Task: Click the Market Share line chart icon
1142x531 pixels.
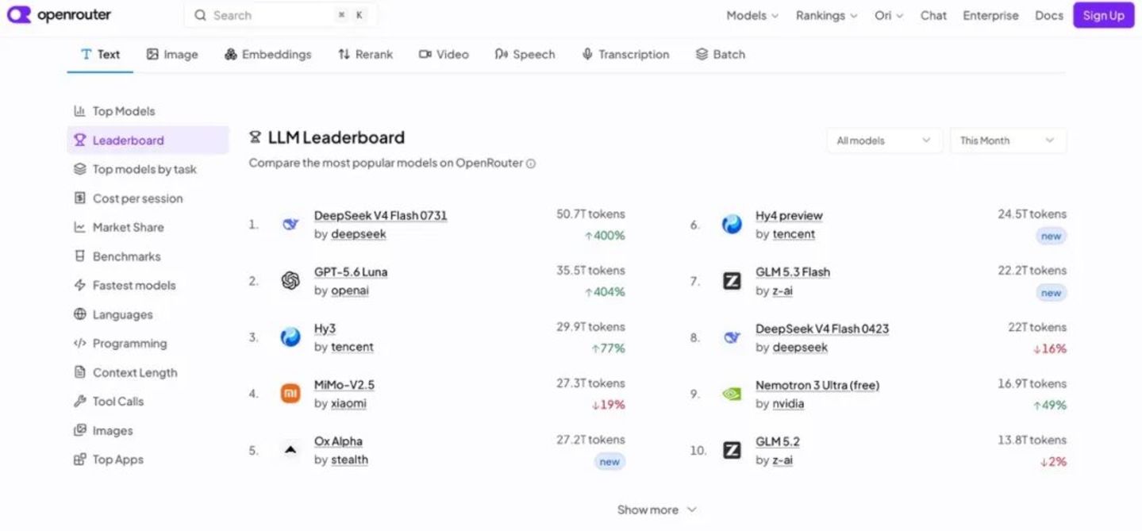Action: (79, 227)
